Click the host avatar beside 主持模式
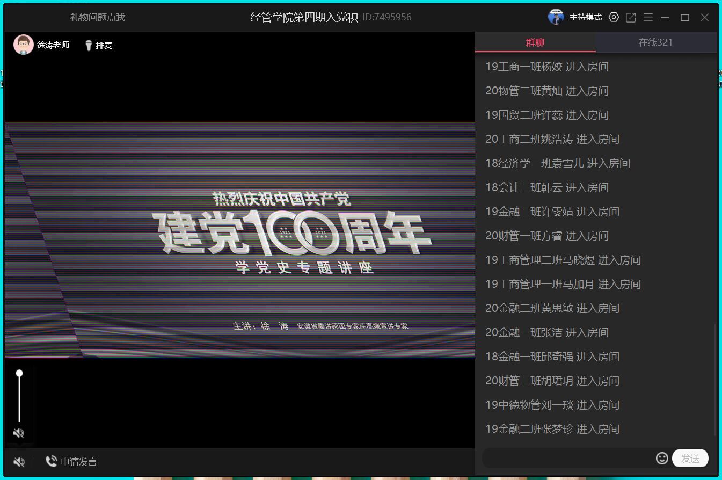Viewport: 722px width, 480px height. coord(556,17)
